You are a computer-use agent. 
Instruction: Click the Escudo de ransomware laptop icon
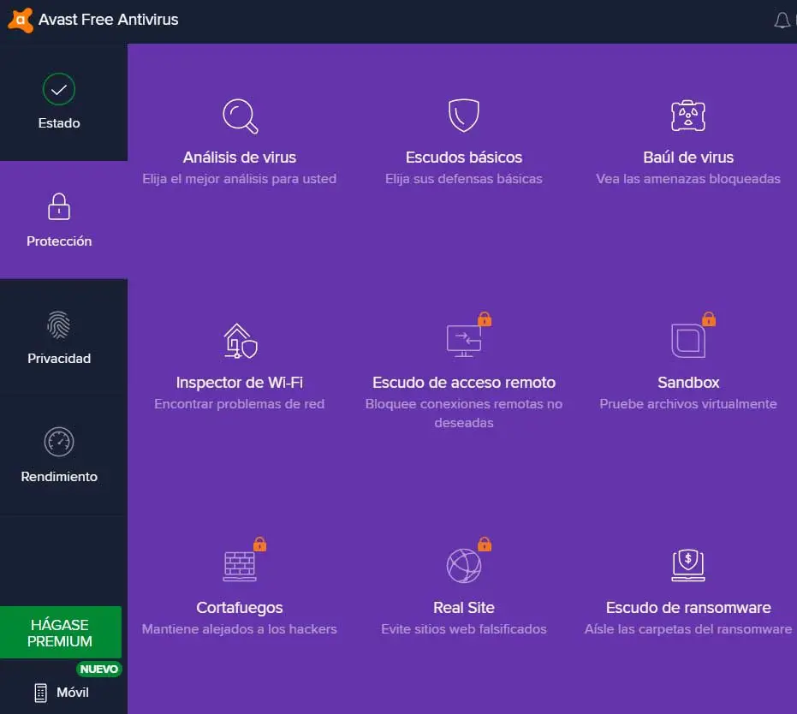pyautogui.click(x=688, y=565)
